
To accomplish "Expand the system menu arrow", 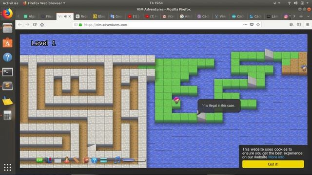I will pos(308,3).
